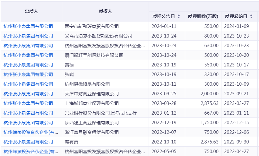The width and height of the screenshot is (259, 156).
Task: Click the 出质人 column header
Action: tap(31, 11)
